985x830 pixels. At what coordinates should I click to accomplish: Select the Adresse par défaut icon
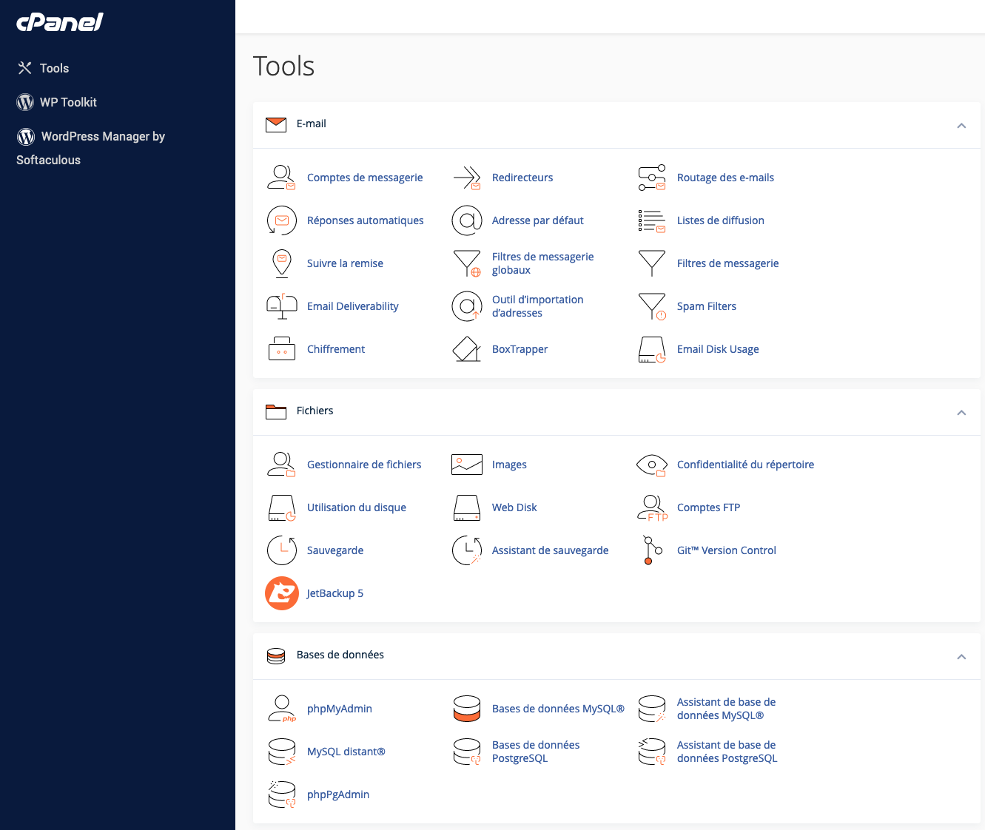(467, 220)
